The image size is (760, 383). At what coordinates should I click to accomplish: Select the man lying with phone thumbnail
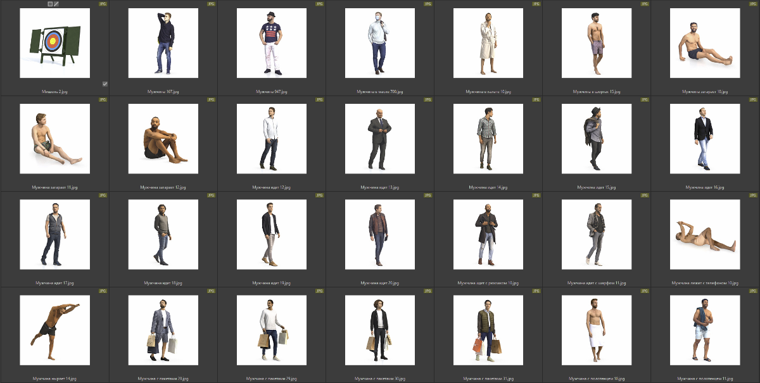click(x=704, y=234)
